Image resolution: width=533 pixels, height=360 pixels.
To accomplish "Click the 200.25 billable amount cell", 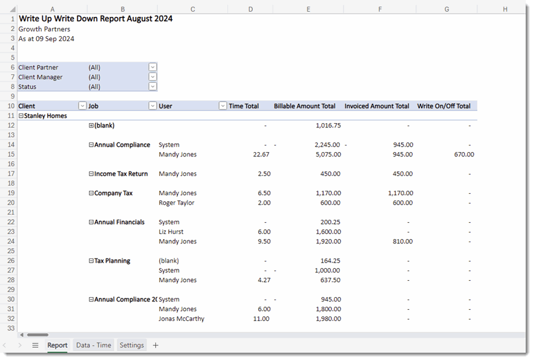I will click(330, 222).
